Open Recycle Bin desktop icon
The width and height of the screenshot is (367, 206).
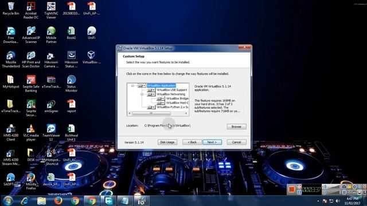(x=11, y=9)
